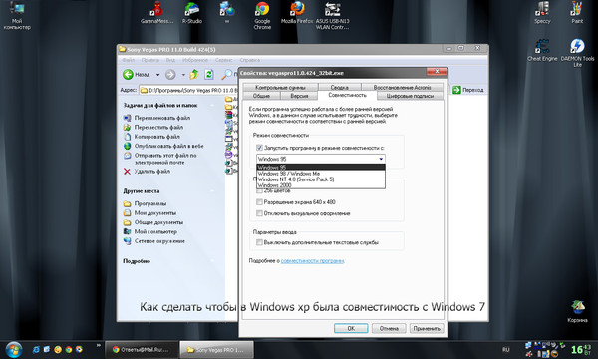Viewport: 598px width, 359px height.
Task: Click the Explorer address path field
Action: click(188, 90)
